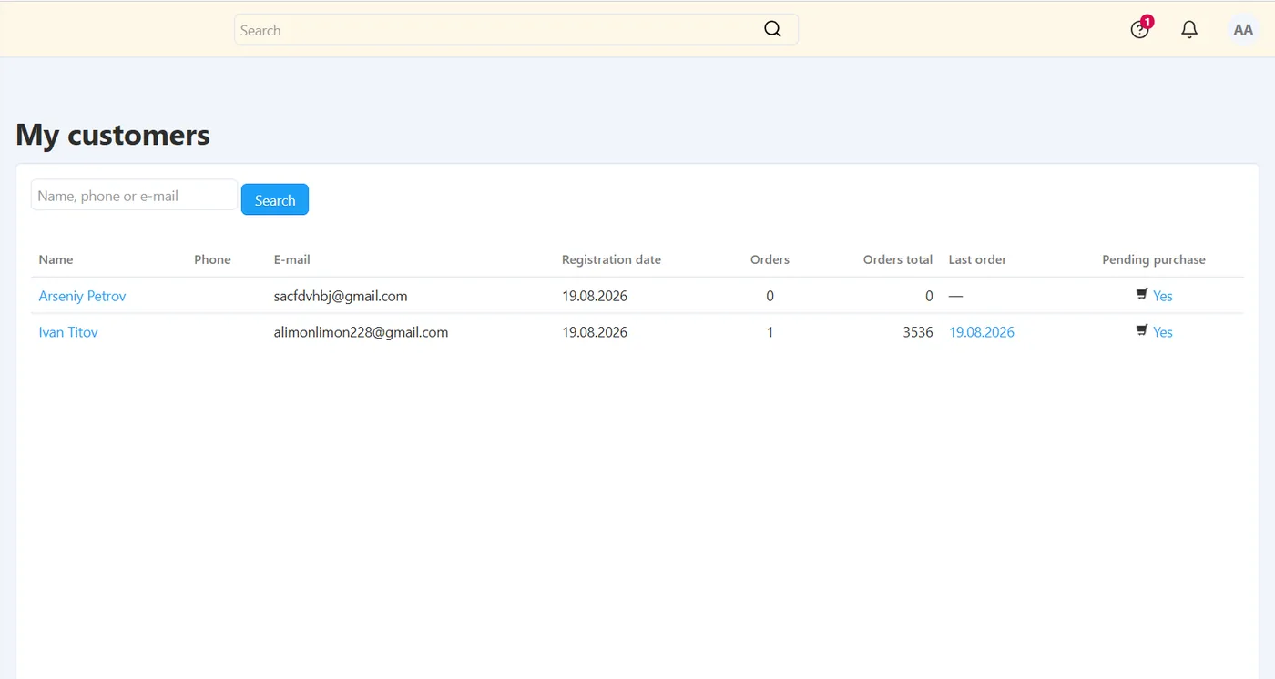Screen dimensions: 1275x679
Task: Click the Pending purchase column header
Action: click(1154, 259)
